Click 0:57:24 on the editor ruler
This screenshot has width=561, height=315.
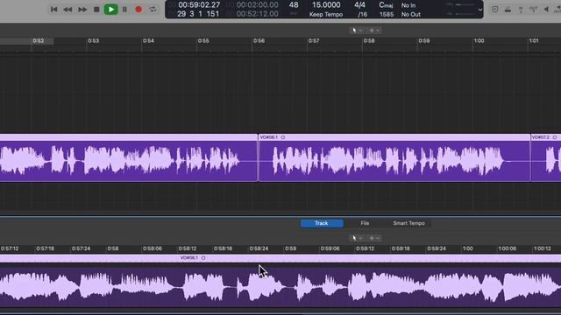pos(82,248)
